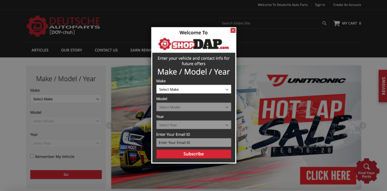Click the ShopDAP.com logo in popup
Image resolution: width=387 pixels, height=191 pixels.
coord(193,44)
